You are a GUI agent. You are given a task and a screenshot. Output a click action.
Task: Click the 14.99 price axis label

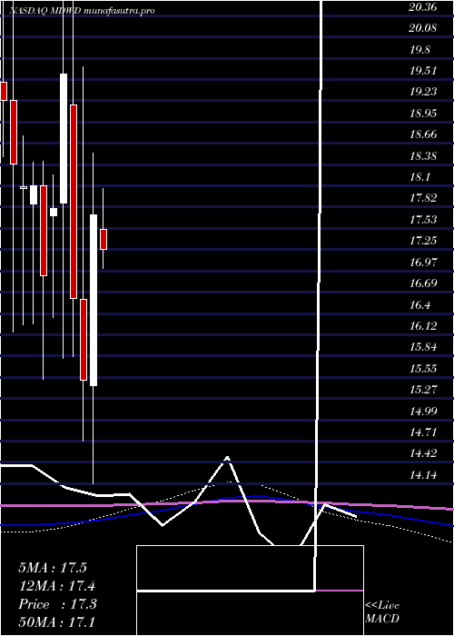tap(423, 411)
